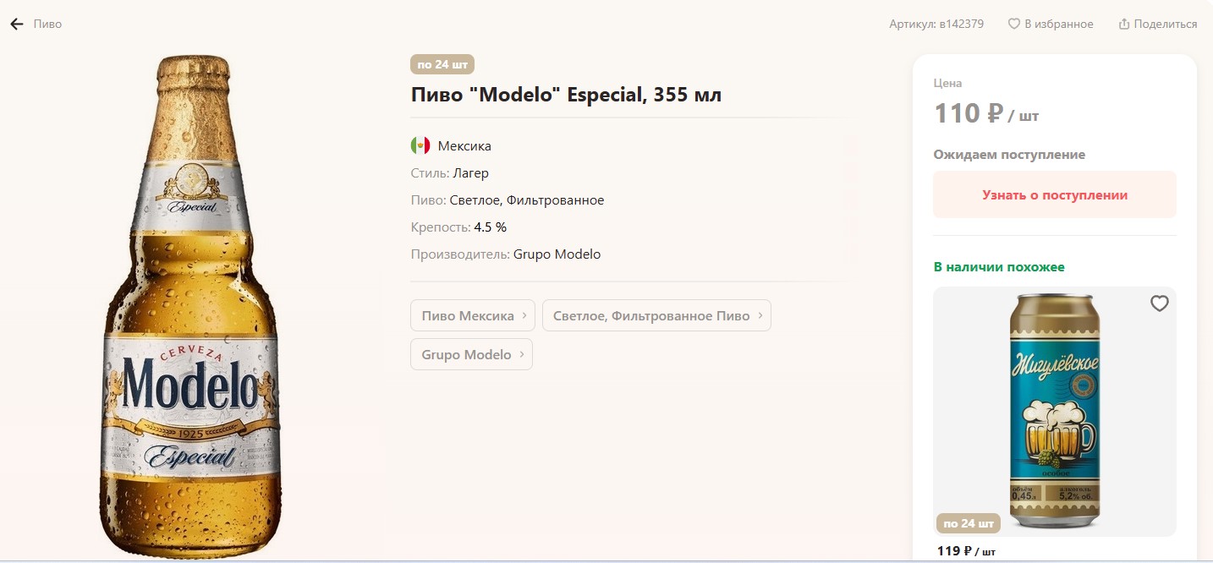
Task: Click the product title Пиво "Modelo" Especial
Action: pos(566,95)
